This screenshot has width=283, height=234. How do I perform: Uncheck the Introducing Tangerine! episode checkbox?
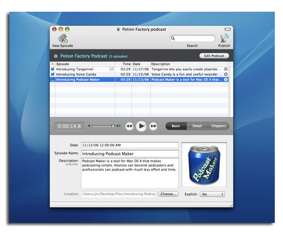52,69
